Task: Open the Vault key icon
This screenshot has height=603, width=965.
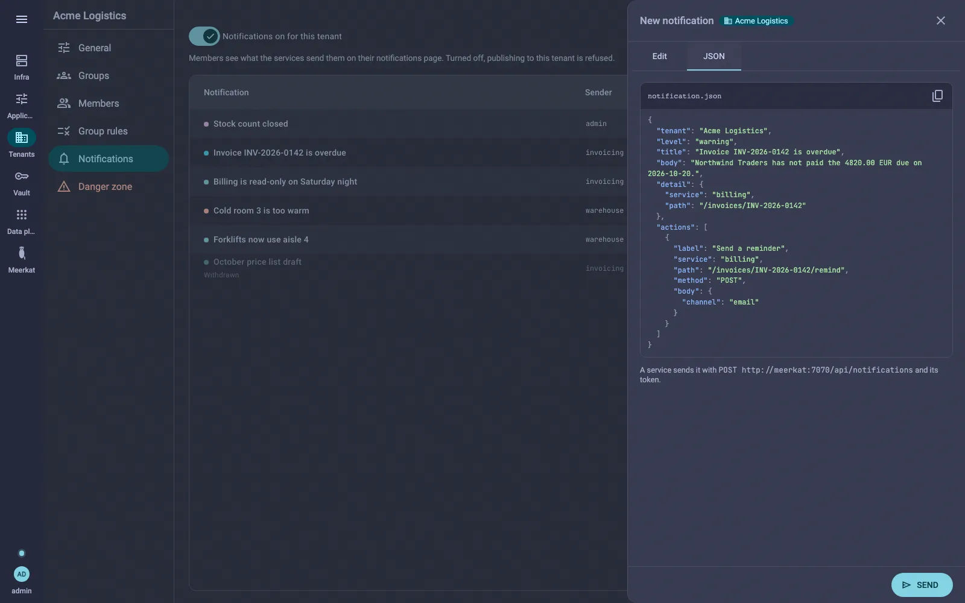Action: 22,176
